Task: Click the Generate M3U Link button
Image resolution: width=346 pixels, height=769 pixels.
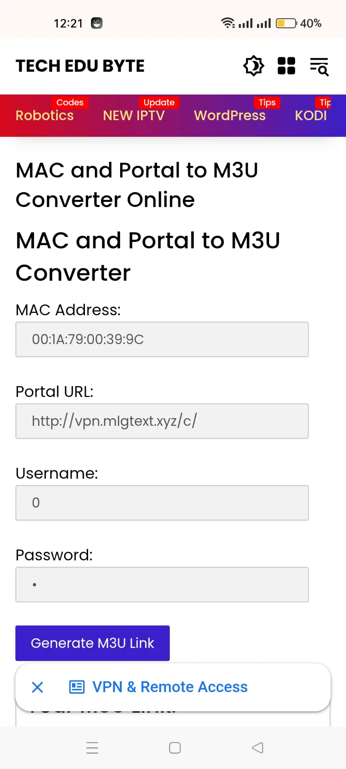Action: 93,643
